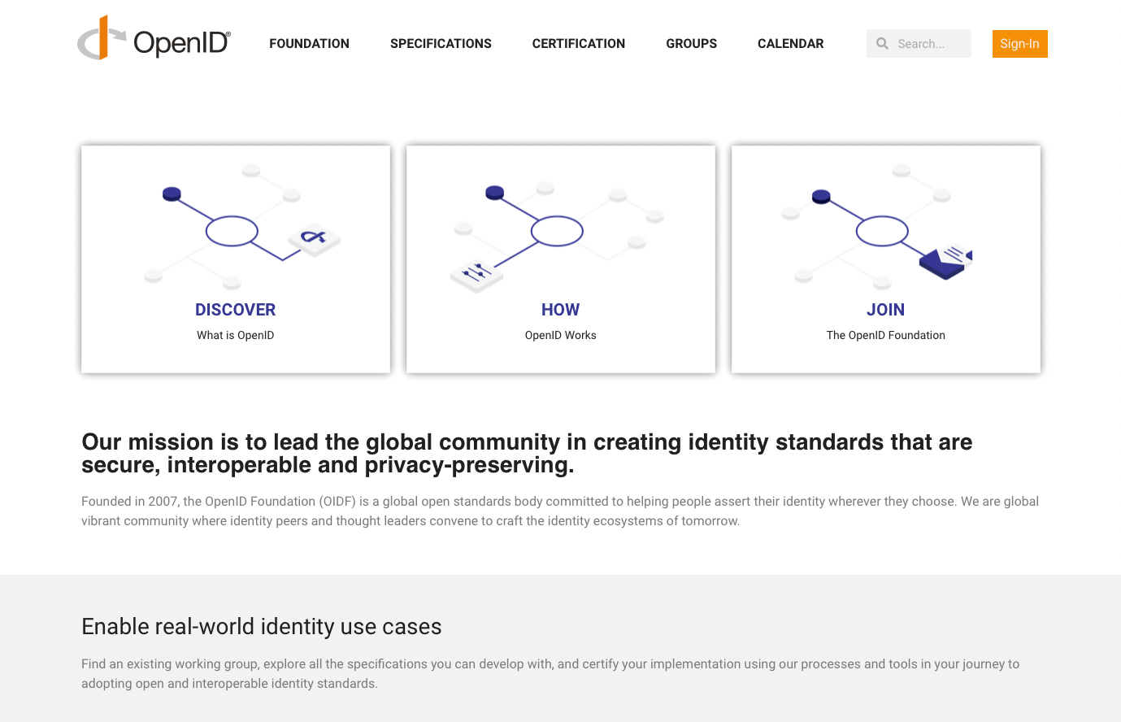Click the infinity symbol icon in the Discover card

(x=314, y=238)
